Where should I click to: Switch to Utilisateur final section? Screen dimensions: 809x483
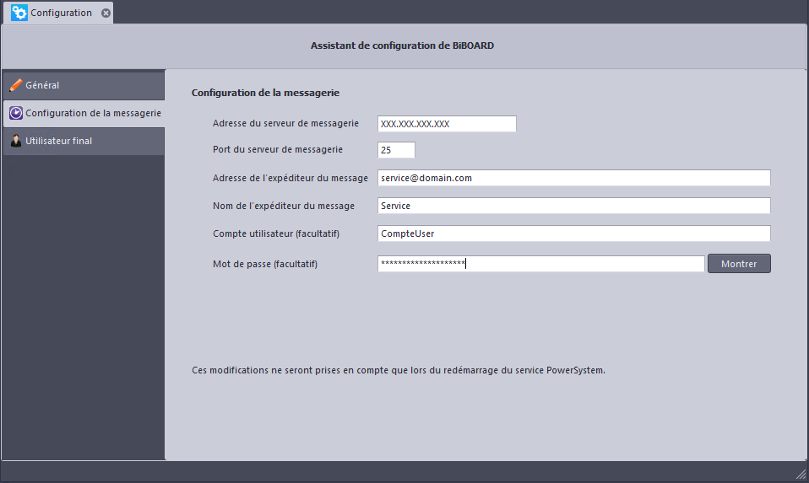tap(84, 141)
